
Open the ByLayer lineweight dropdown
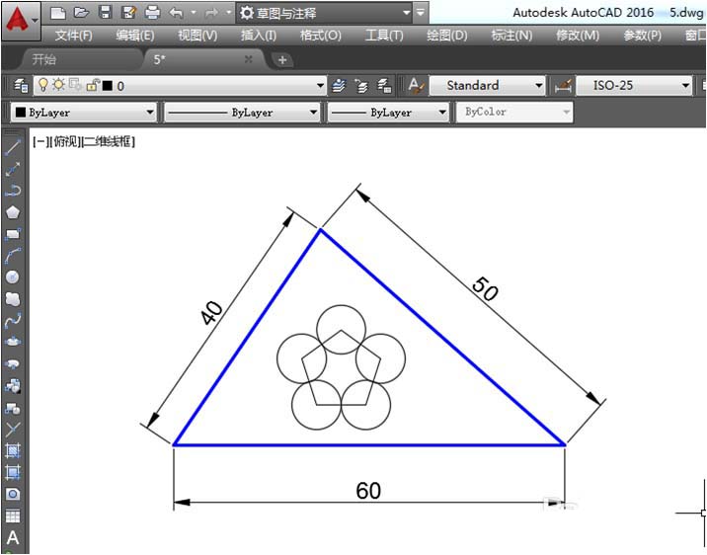[x=442, y=113]
